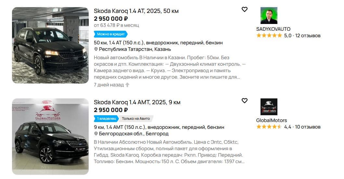This screenshot has width=344, height=179.
Task: Open the GlobalMotors seller name link
Action: [272, 120]
